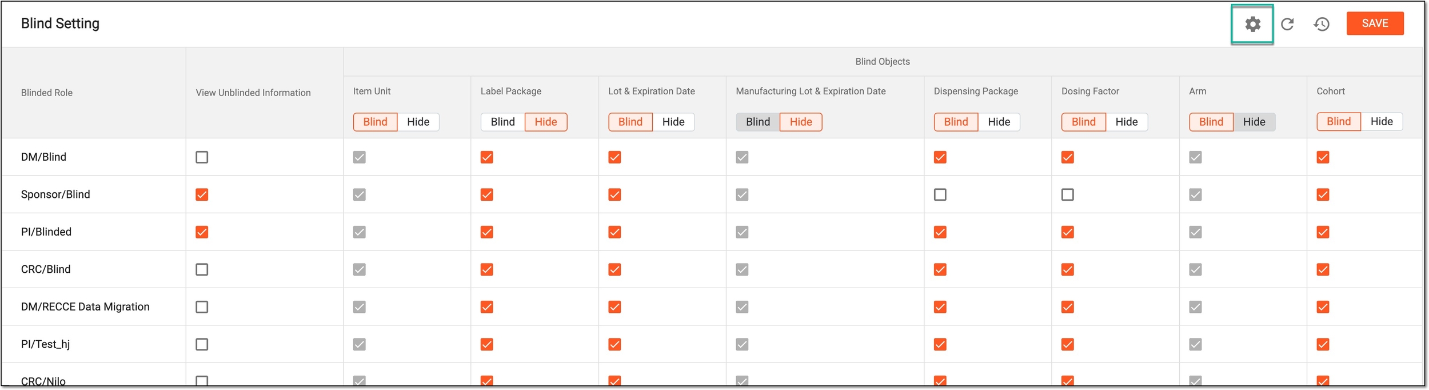Select Hide for Arm
The image size is (1429, 390).
(x=1254, y=122)
